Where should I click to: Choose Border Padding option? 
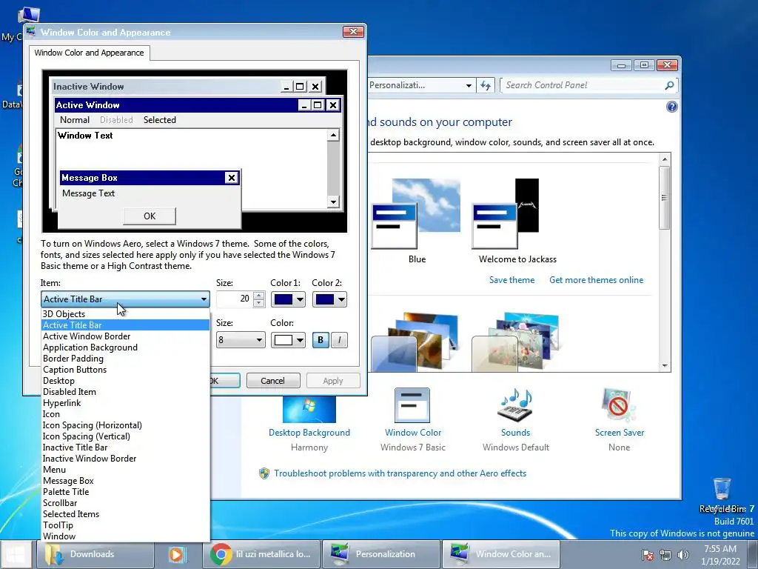[126, 359]
